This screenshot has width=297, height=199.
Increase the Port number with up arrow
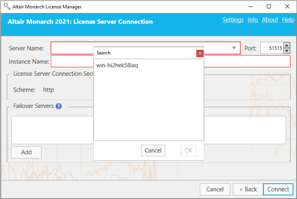[287, 46]
